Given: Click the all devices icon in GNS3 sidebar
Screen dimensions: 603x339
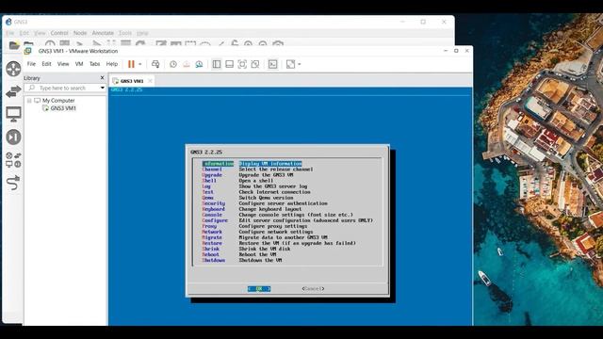Looking at the screenshot, I should (x=13, y=160).
